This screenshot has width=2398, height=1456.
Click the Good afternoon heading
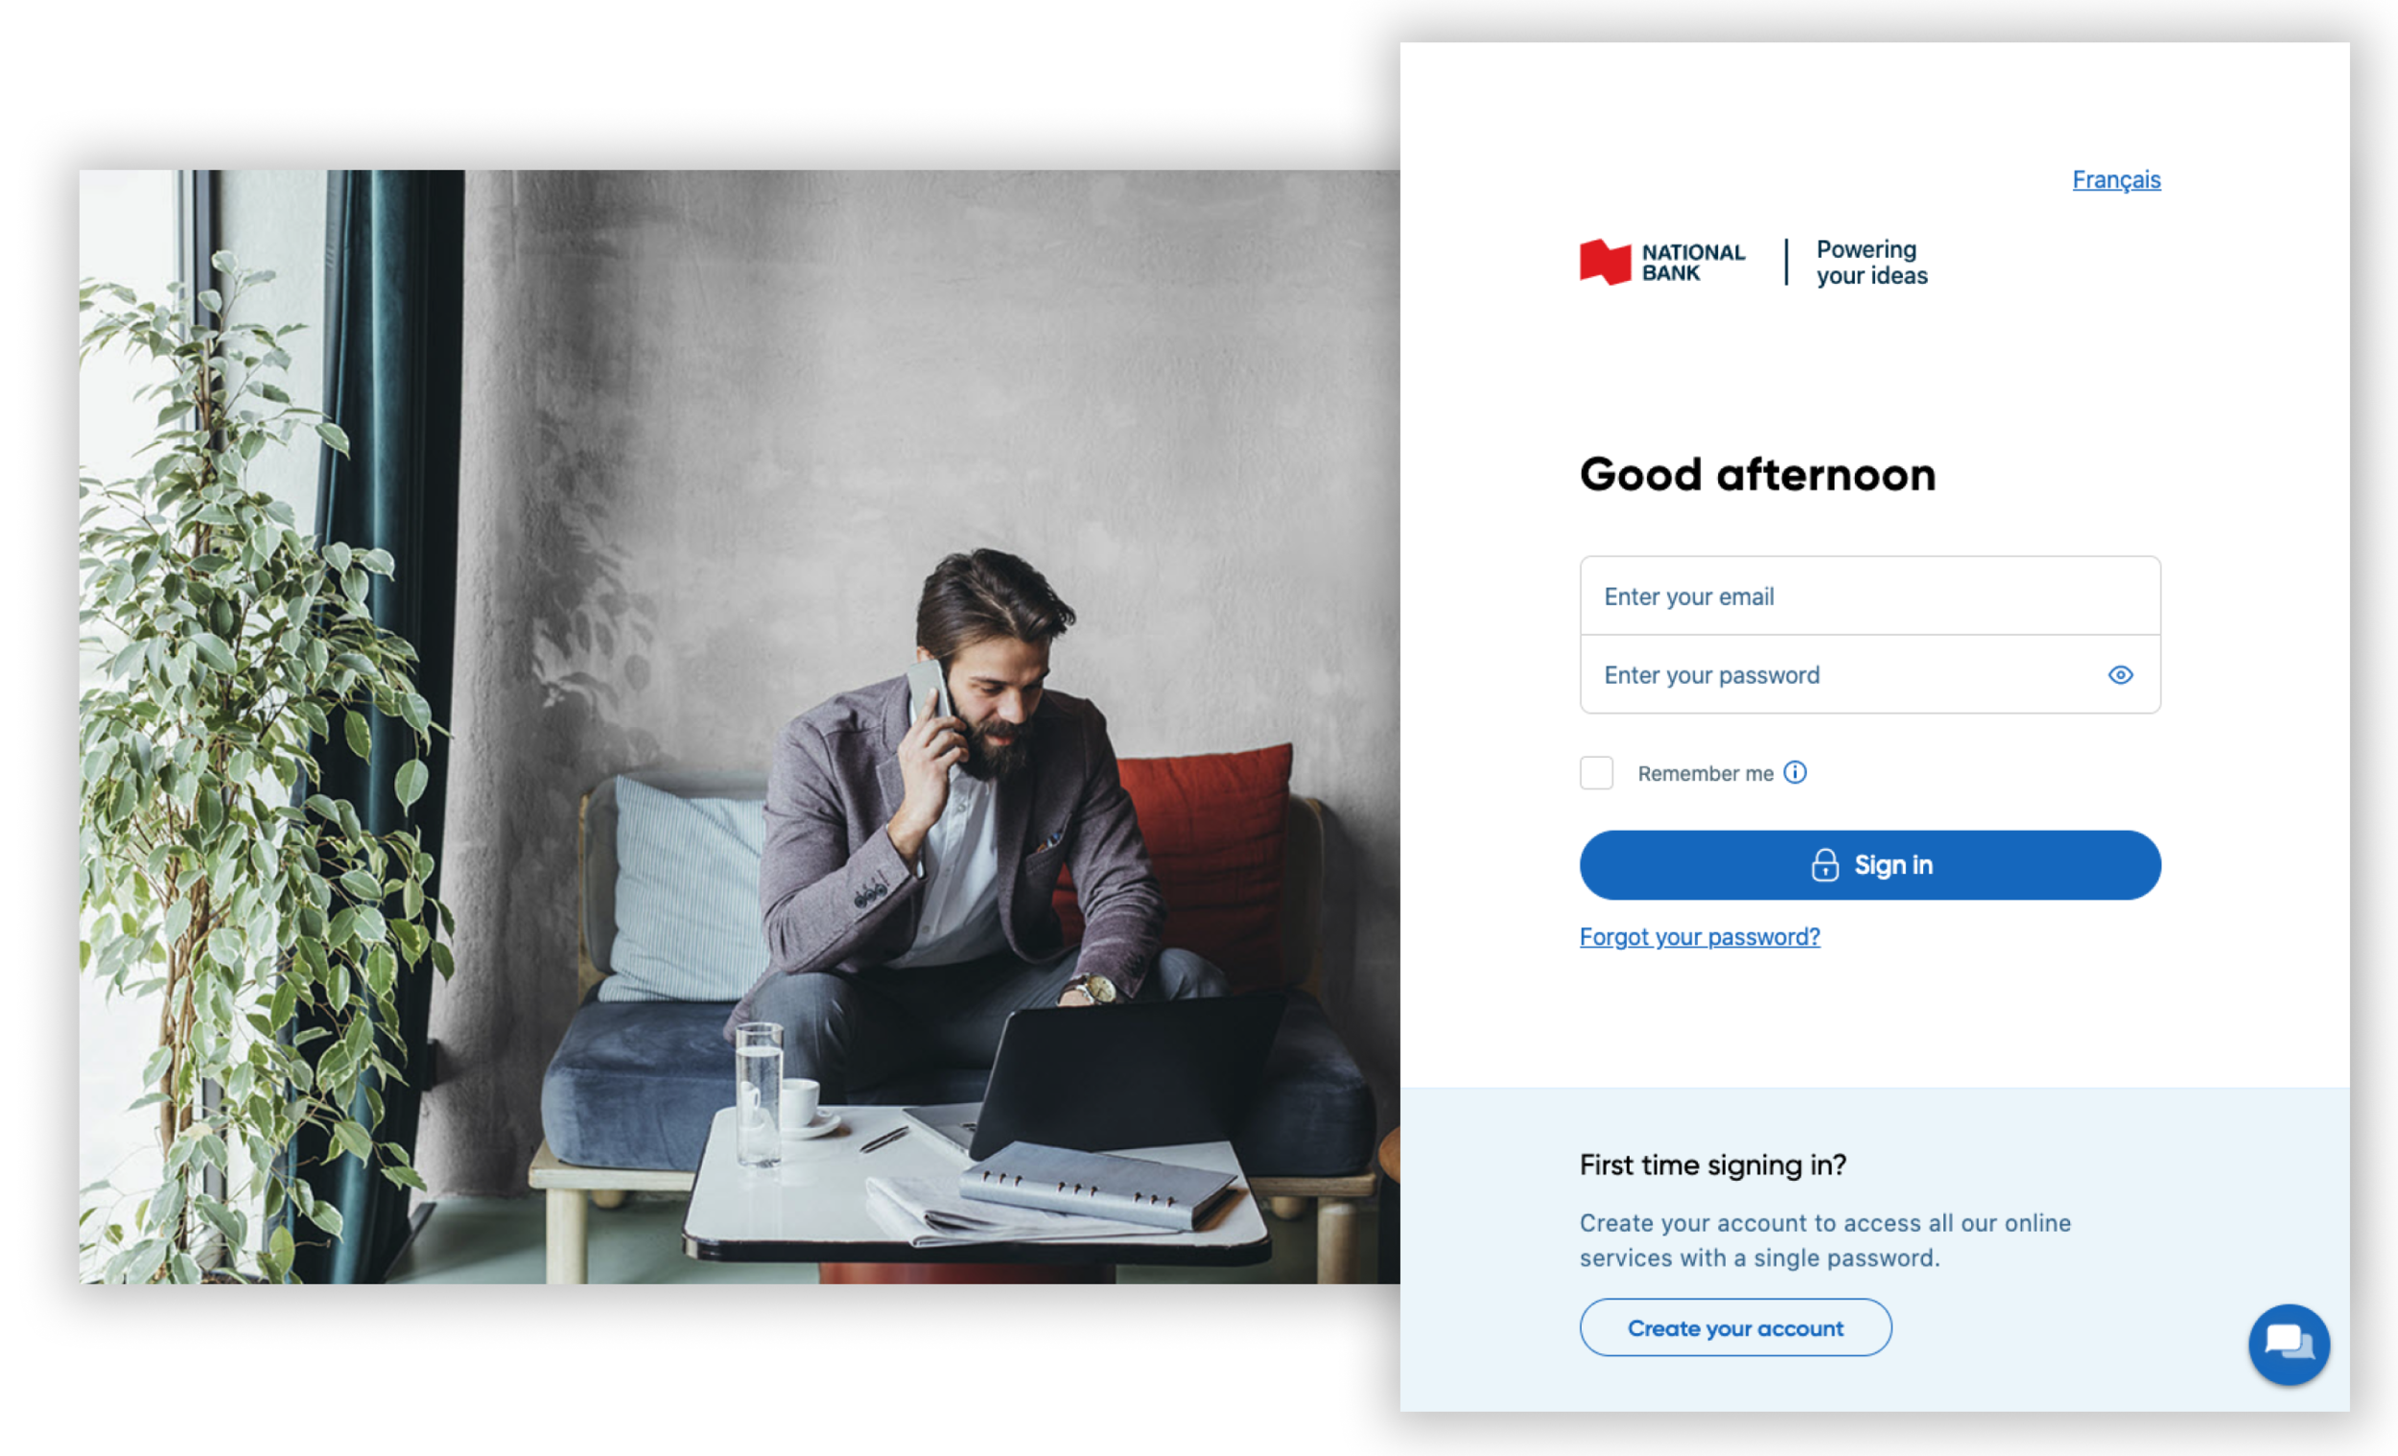pos(1757,475)
